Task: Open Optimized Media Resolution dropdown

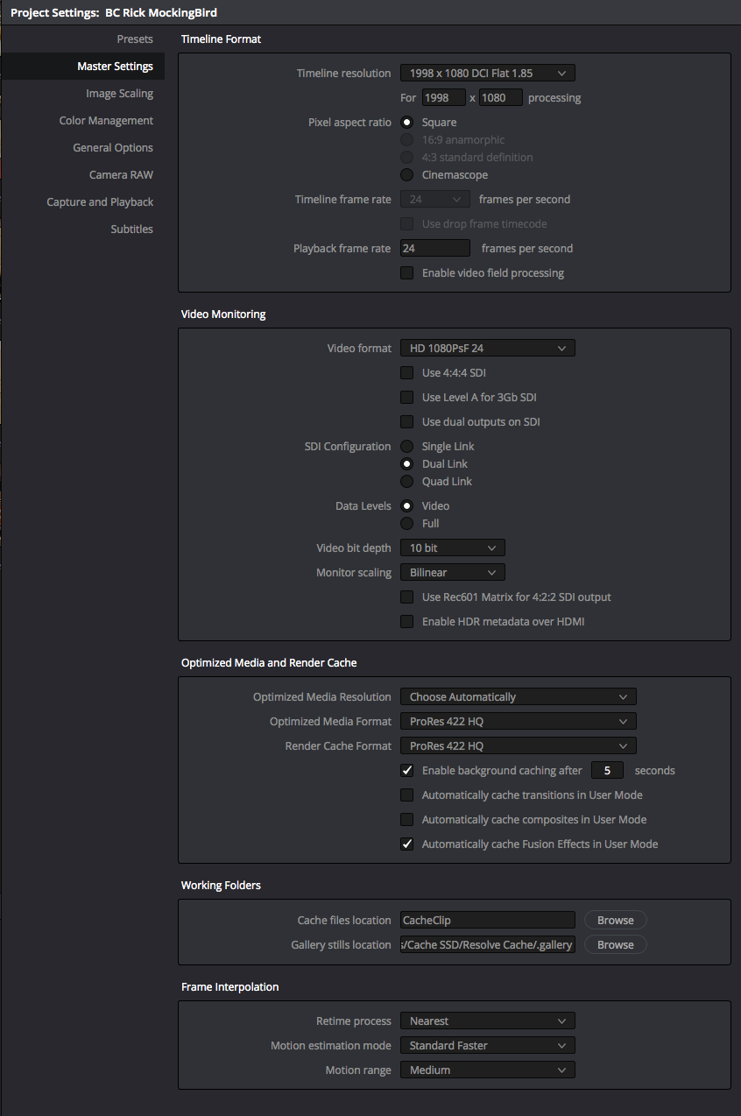Action: point(519,697)
